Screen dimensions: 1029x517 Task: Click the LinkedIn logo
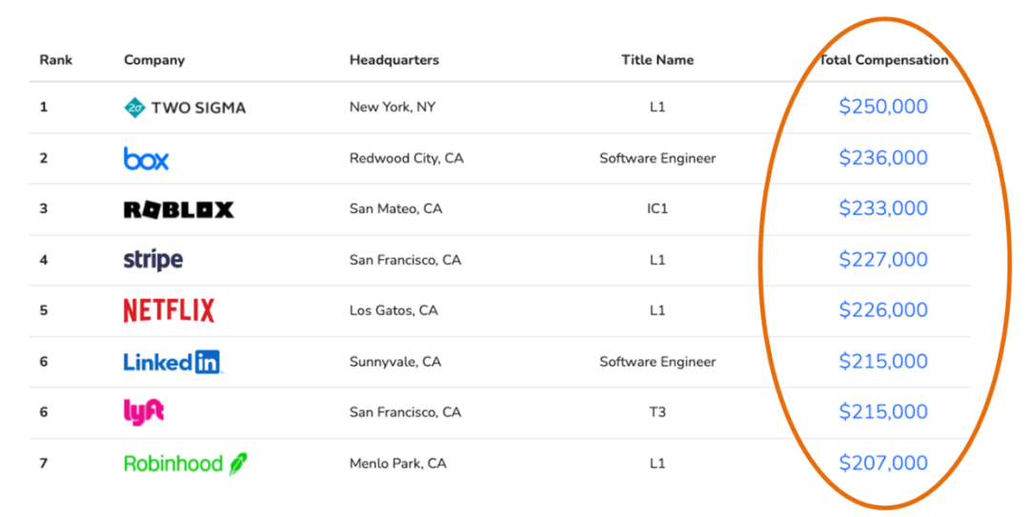click(173, 362)
